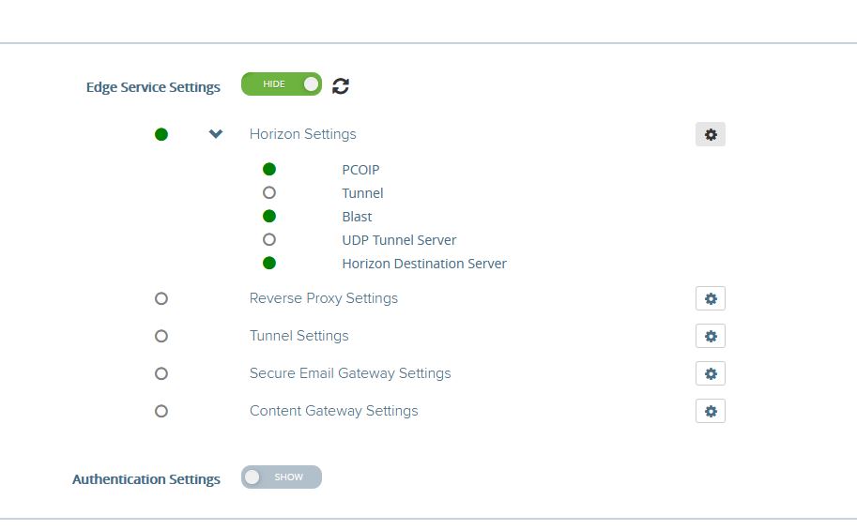Open Tunnel Settings gear icon
The height and width of the screenshot is (530, 857).
(x=710, y=336)
